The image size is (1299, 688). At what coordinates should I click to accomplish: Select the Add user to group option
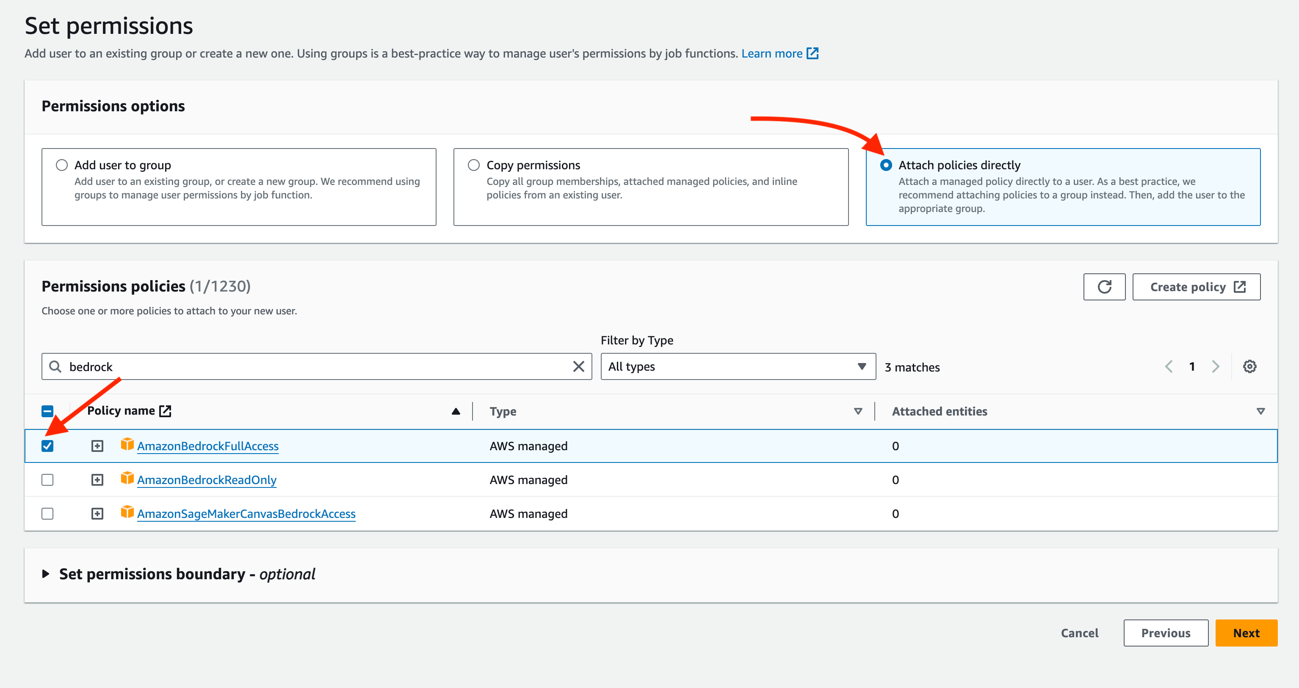[x=62, y=165]
